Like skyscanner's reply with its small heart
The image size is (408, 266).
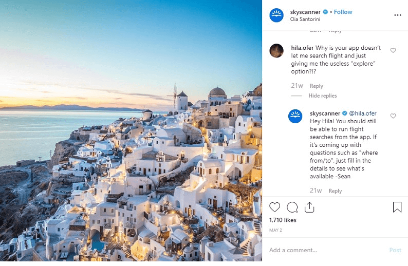[393, 116]
